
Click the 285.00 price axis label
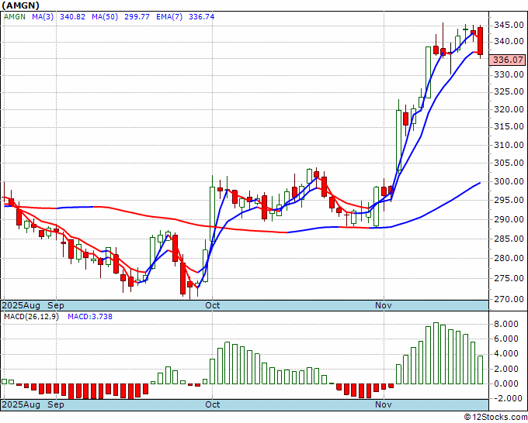pyautogui.click(x=509, y=239)
